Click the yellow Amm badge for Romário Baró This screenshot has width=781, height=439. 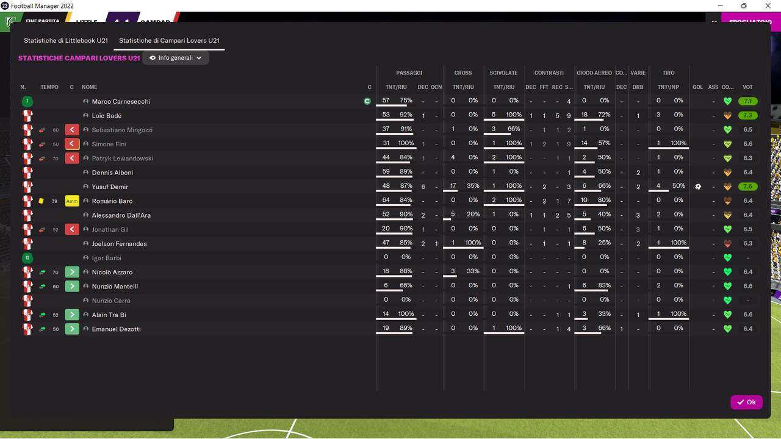pos(72,201)
